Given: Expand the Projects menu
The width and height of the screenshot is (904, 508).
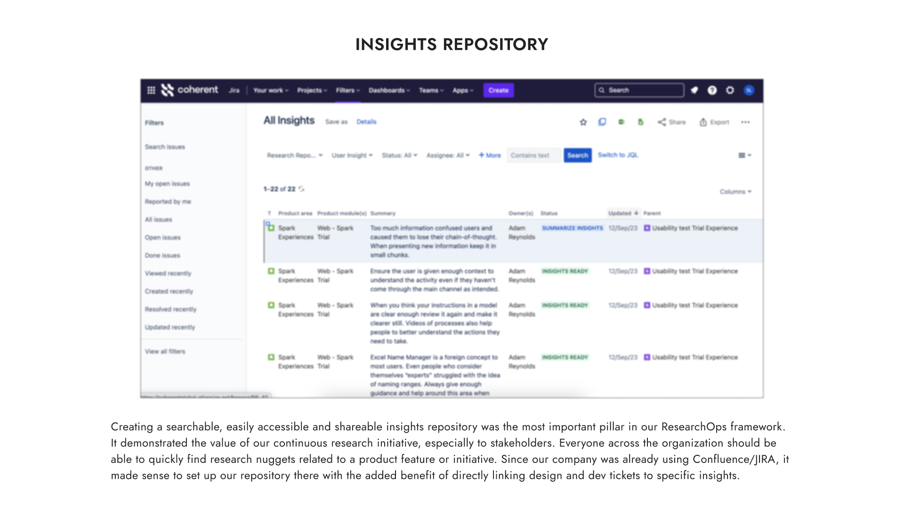Looking at the screenshot, I should [312, 90].
